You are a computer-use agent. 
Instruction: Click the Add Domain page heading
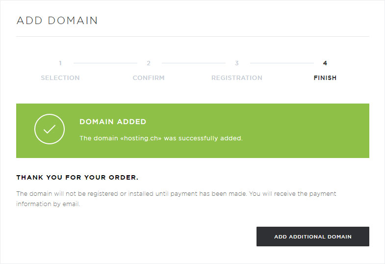(x=57, y=21)
